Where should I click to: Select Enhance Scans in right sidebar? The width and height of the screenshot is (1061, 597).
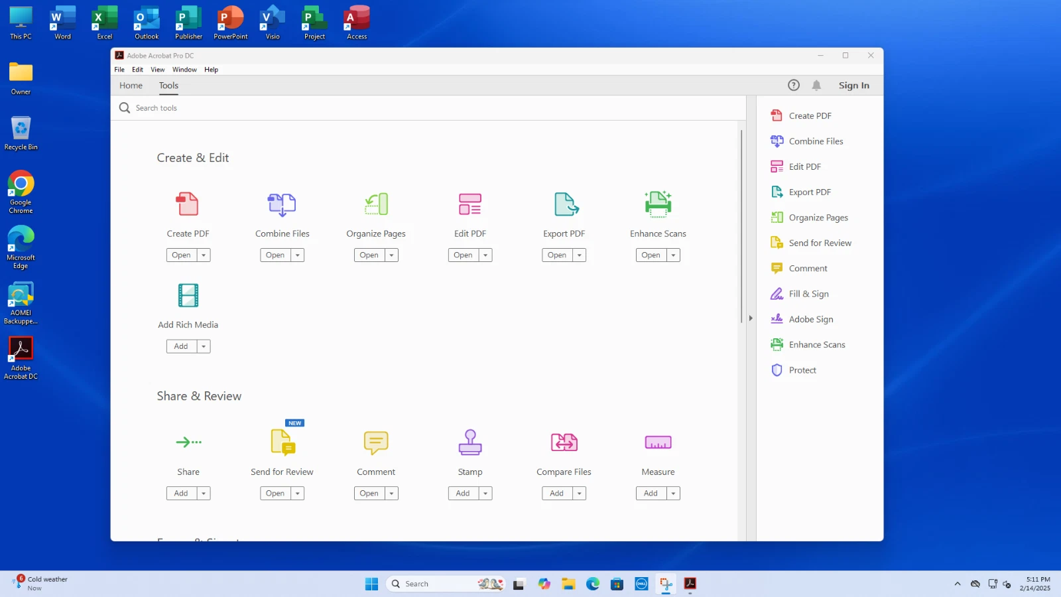point(808,345)
